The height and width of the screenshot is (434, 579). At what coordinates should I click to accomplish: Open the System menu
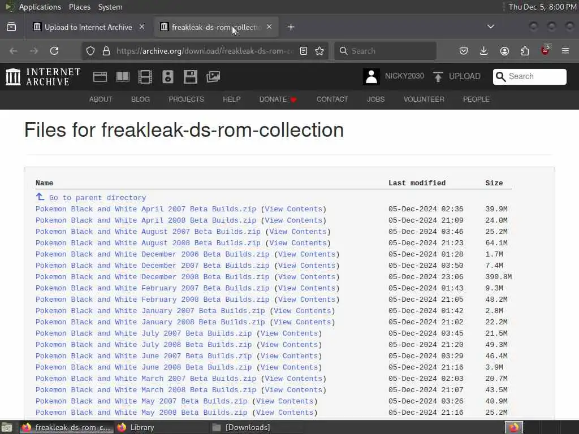pyautogui.click(x=110, y=7)
